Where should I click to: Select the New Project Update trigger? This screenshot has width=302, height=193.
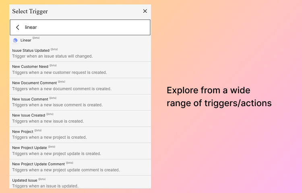point(80,151)
